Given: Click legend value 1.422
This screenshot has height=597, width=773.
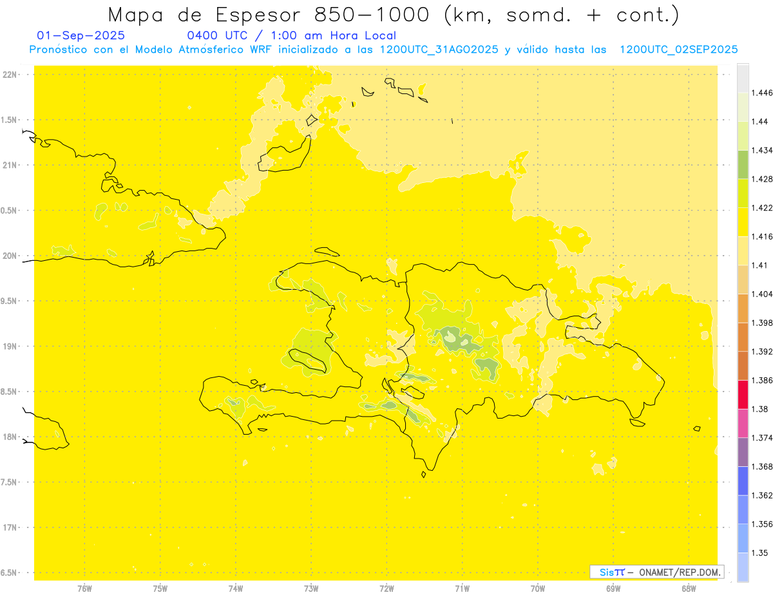Looking at the screenshot, I should (762, 208).
